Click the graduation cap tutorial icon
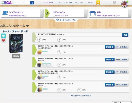 click(4, 36)
